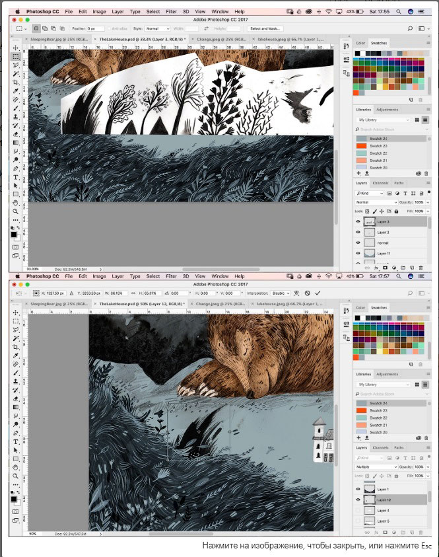The width and height of the screenshot is (439, 557).
Task: Toggle visibility of 'normal' layer in upper window
Action: 358,243
